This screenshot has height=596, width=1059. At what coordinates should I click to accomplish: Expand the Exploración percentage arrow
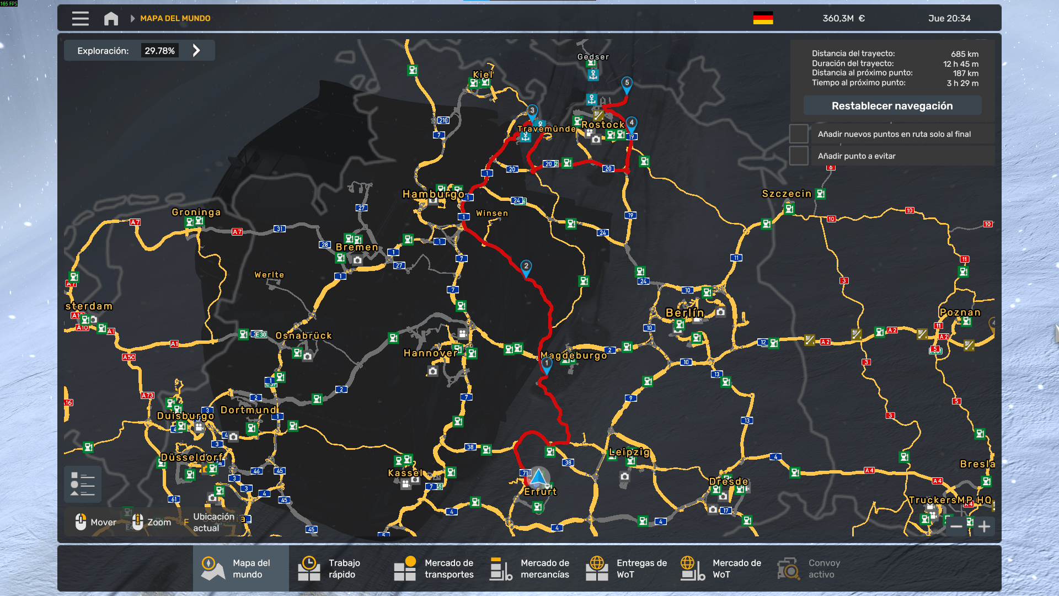click(x=197, y=51)
